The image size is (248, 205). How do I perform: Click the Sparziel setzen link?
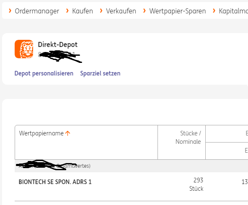coord(100,73)
